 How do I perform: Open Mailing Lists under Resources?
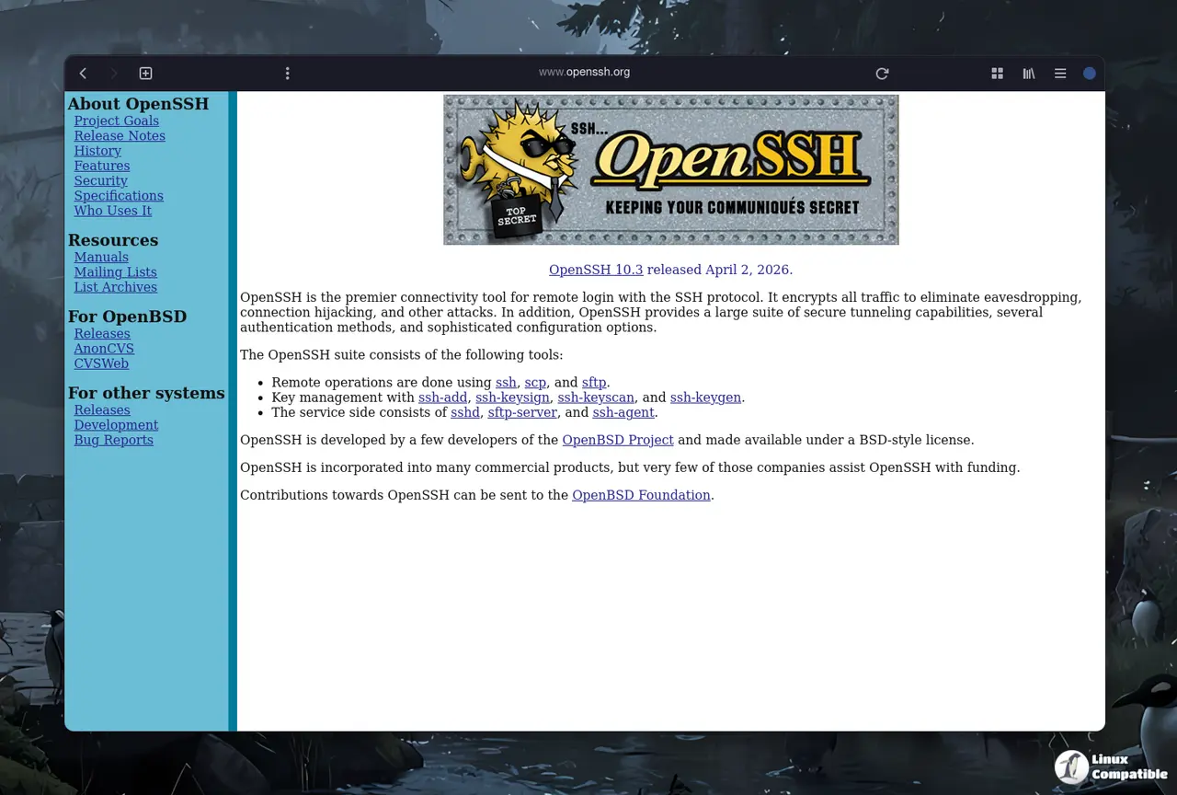[115, 272]
